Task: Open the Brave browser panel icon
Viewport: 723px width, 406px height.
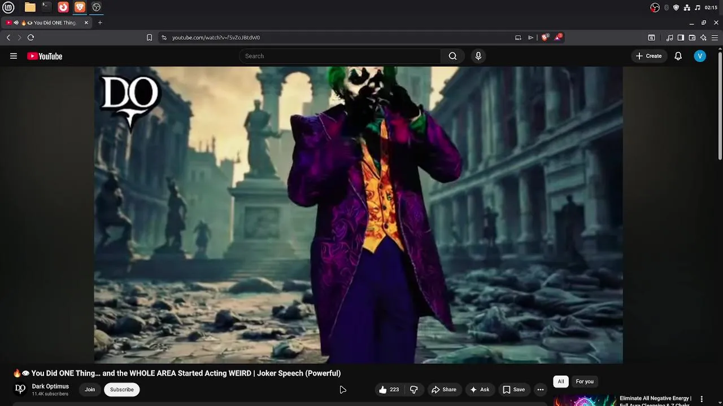Action: [80, 7]
